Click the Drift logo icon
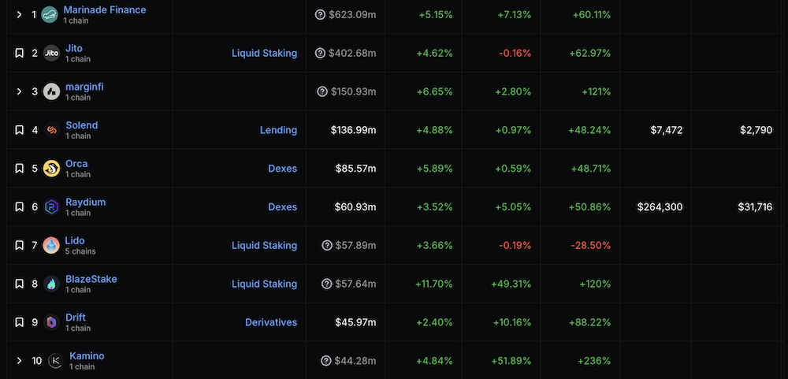The image size is (788, 379). pyautogui.click(x=51, y=322)
